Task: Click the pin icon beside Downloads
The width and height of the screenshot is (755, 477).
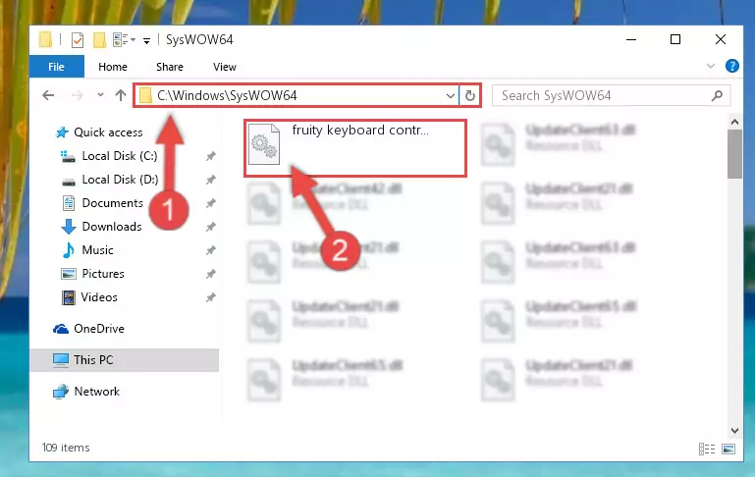Action: (x=210, y=227)
